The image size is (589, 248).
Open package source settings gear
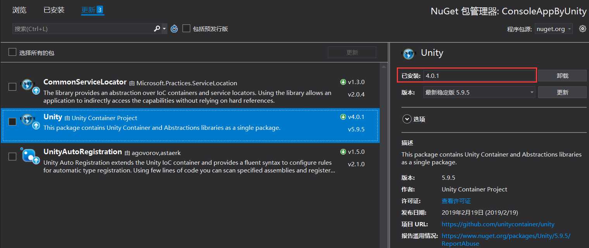pos(582,29)
